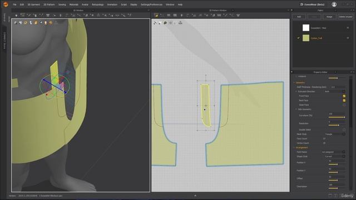Click the magnifier icon in 2D viewport corner
Screen dimensions: 356x200
[165, 23]
